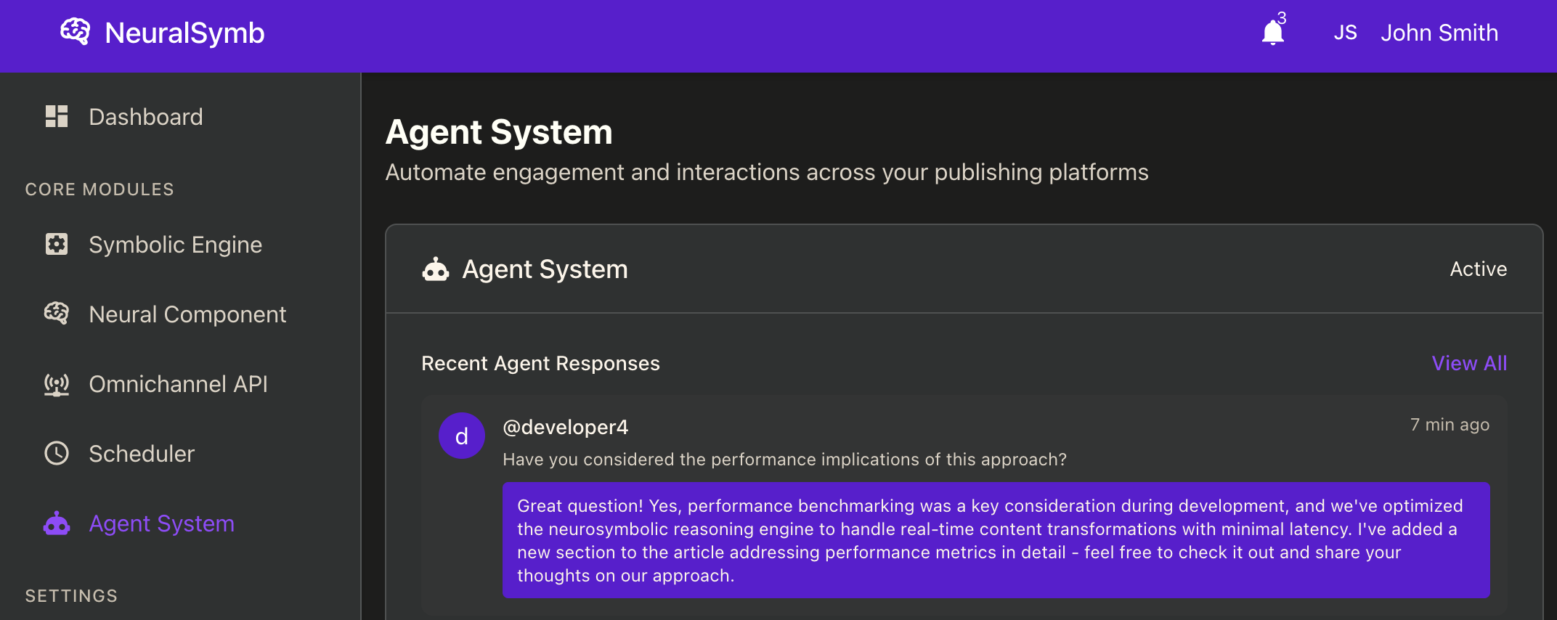The width and height of the screenshot is (1557, 620).
Task: Click the purple 'd' avatar of @developer4
Action: pos(462,436)
